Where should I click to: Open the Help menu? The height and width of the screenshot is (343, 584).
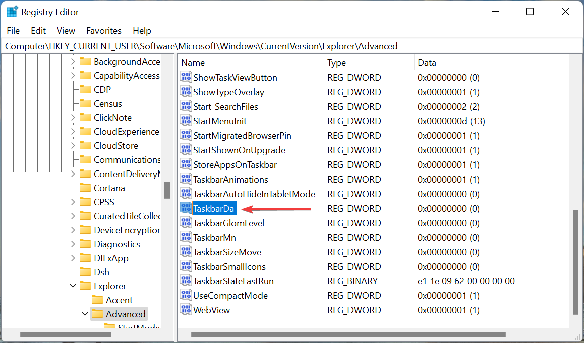pos(142,31)
